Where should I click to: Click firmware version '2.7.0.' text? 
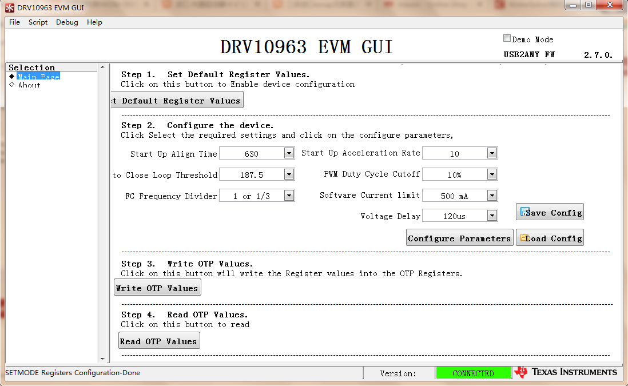(598, 55)
